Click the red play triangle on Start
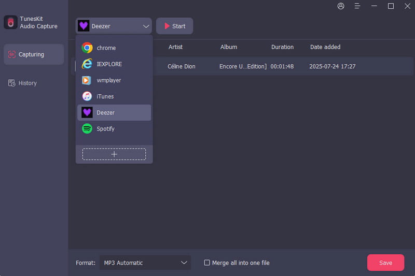 click(167, 26)
